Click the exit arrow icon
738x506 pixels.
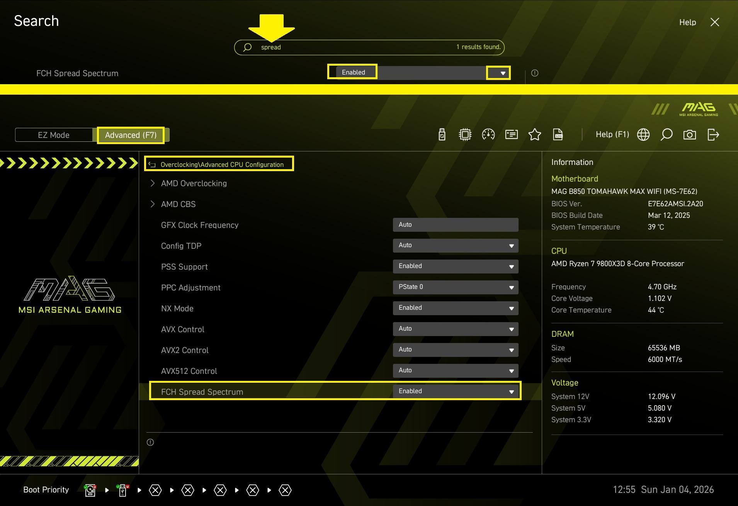[713, 135]
